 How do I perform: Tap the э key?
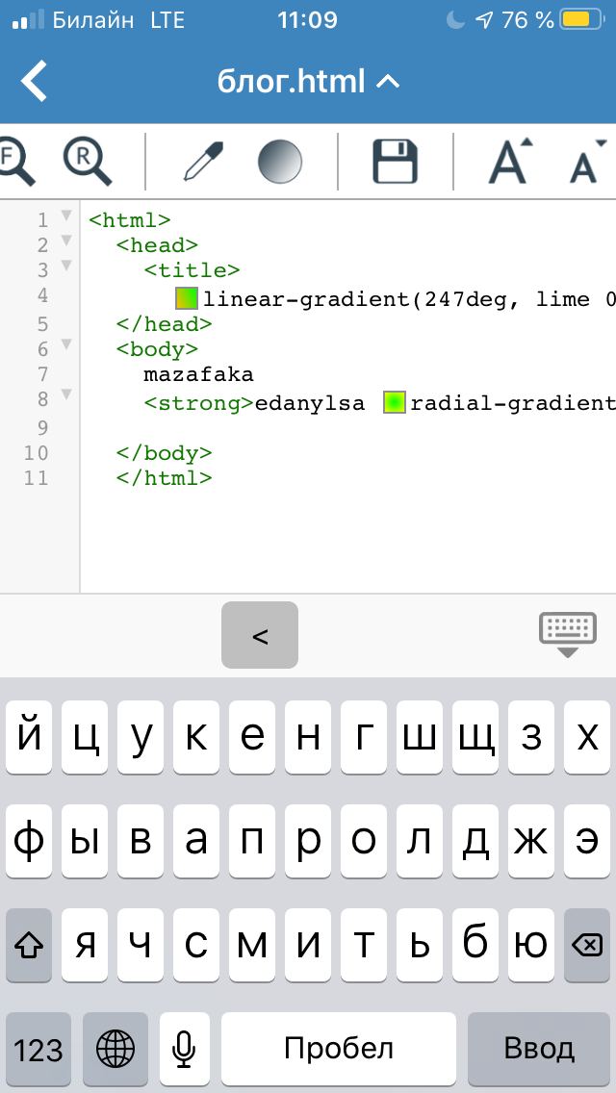(587, 841)
